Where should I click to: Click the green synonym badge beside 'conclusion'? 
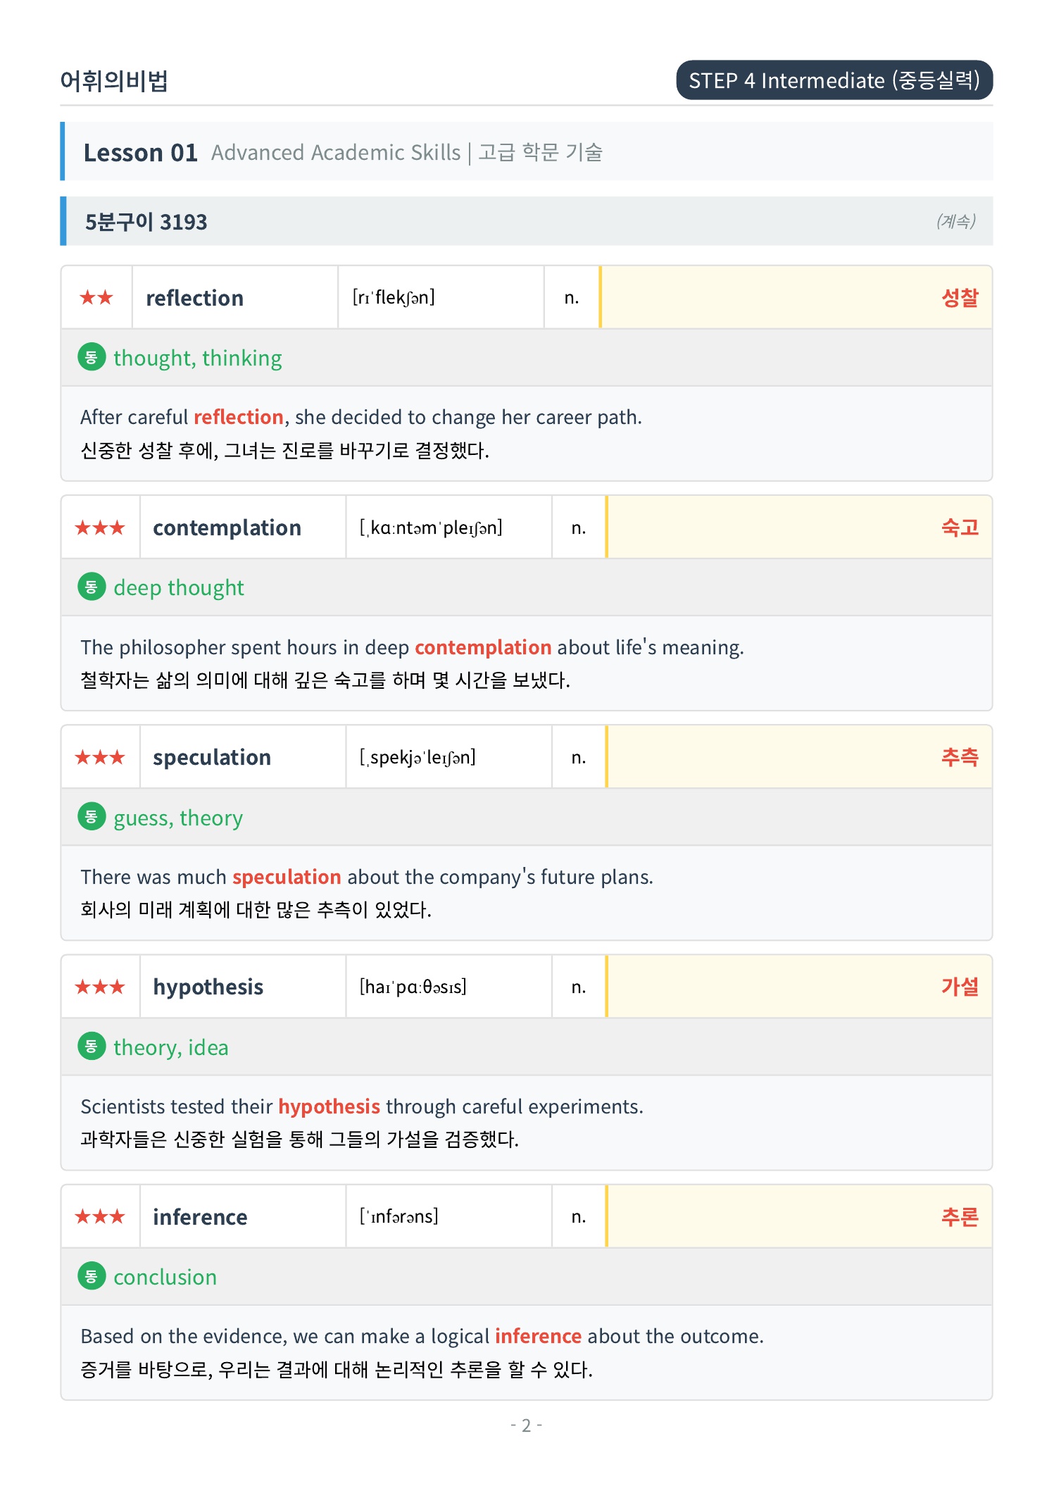[92, 1275]
